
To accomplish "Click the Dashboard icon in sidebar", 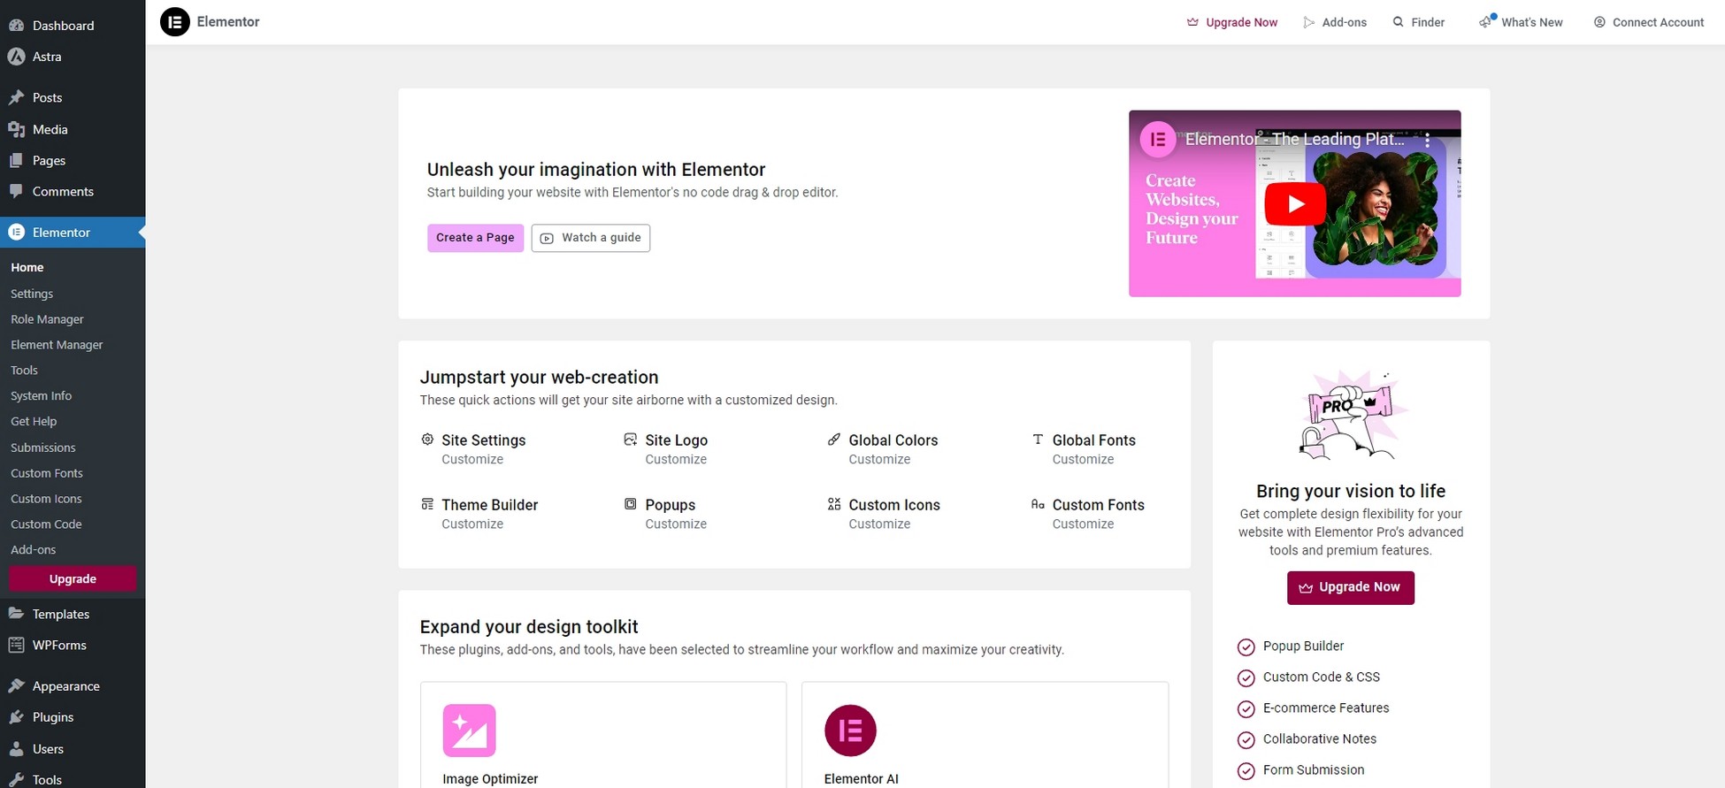I will (16, 26).
